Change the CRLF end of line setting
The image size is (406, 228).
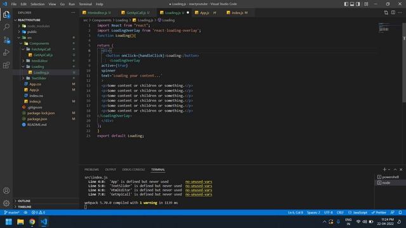click(x=340, y=212)
